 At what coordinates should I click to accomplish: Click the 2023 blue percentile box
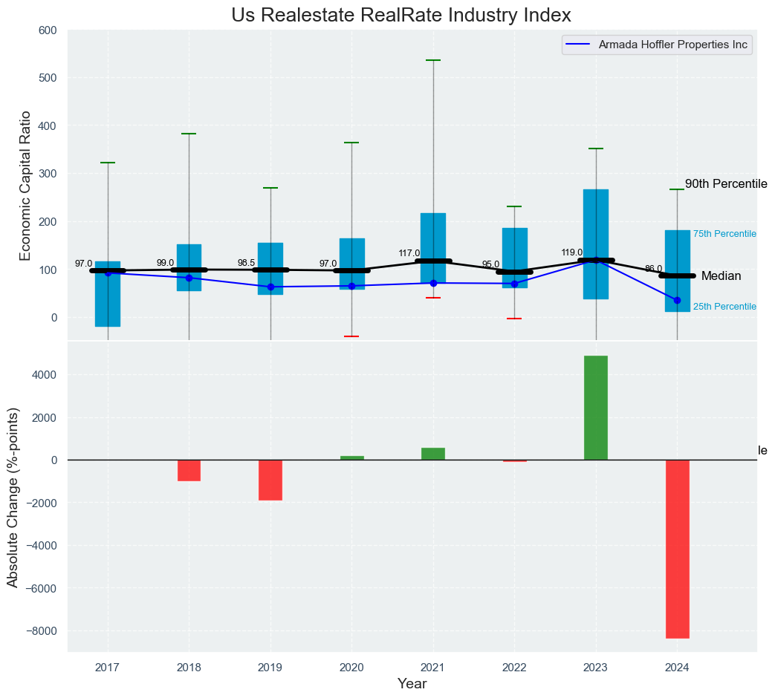pos(596,223)
